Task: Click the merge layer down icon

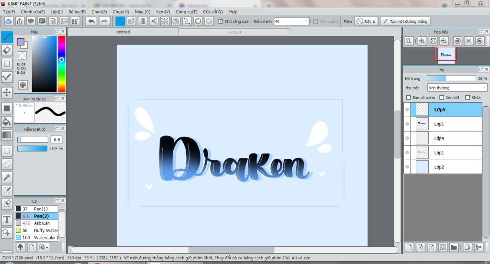Action: point(479,247)
